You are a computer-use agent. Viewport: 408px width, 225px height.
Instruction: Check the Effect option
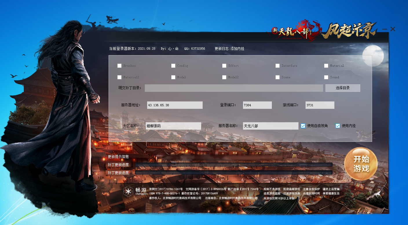(x=224, y=66)
